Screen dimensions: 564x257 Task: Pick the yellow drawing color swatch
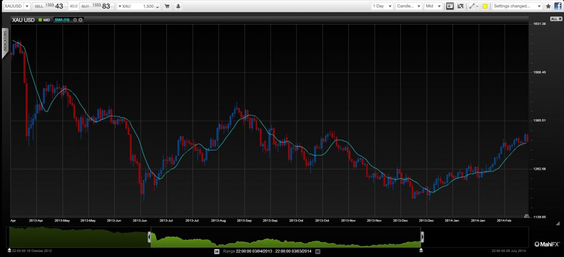[485, 6]
